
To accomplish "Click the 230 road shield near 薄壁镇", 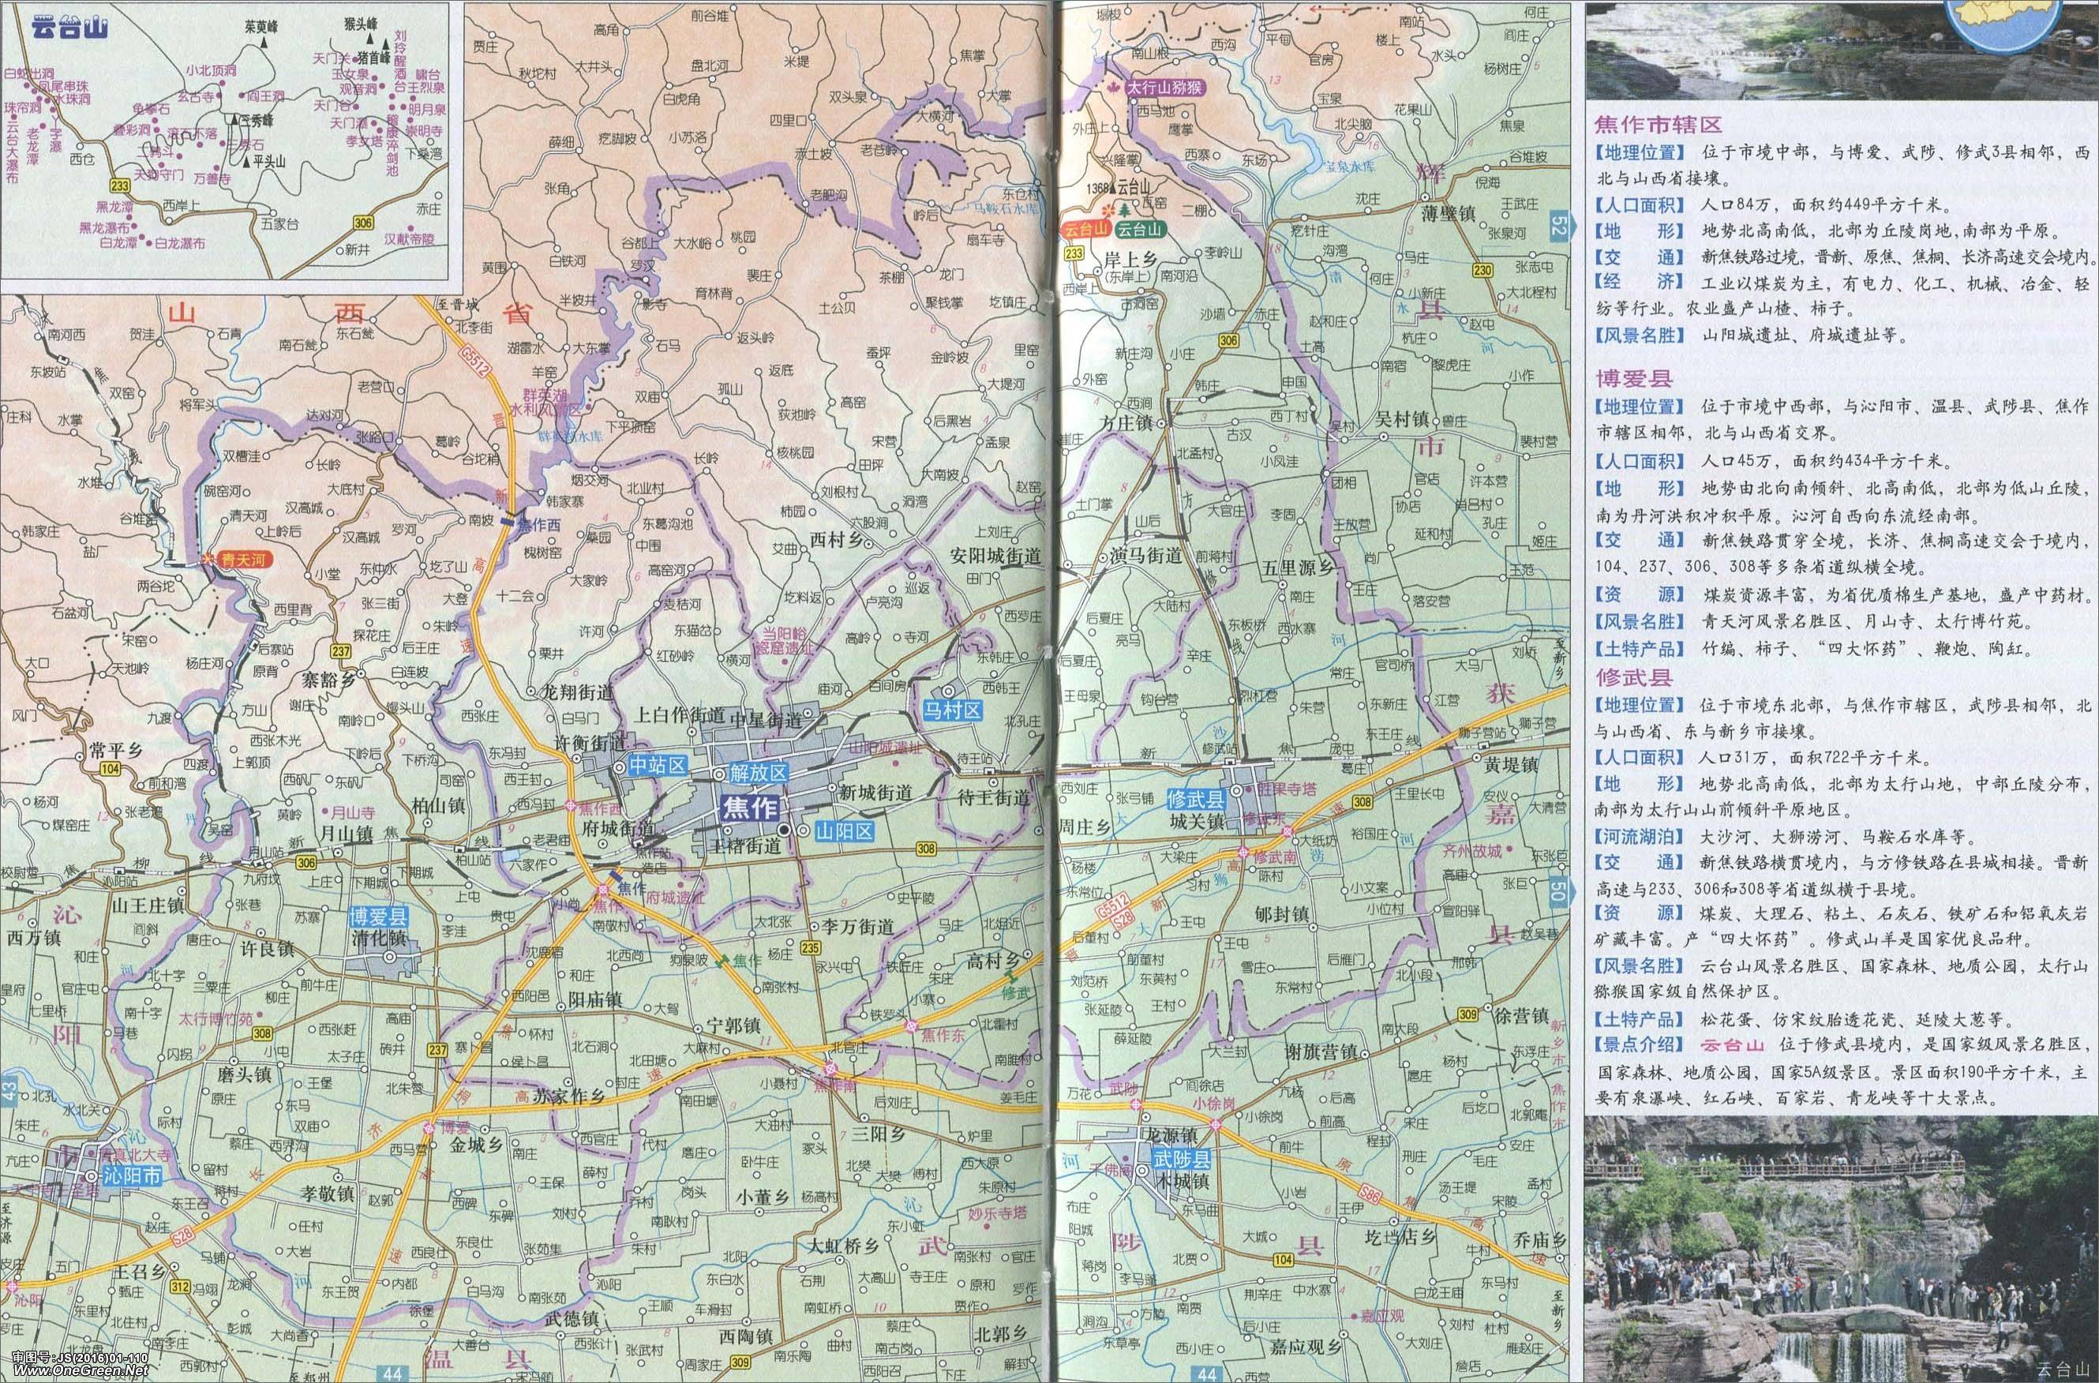I will pos(1482,271).
